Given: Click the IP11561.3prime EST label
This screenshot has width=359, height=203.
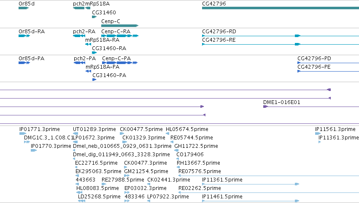Looking at the screenshot, I should point(335,129).
